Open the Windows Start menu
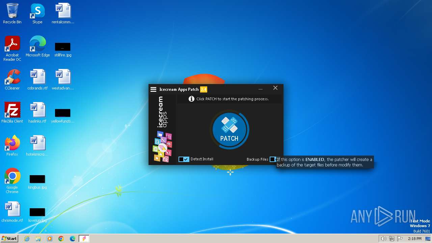This screenshot has width=432, height=243. [x=9, y=238]
